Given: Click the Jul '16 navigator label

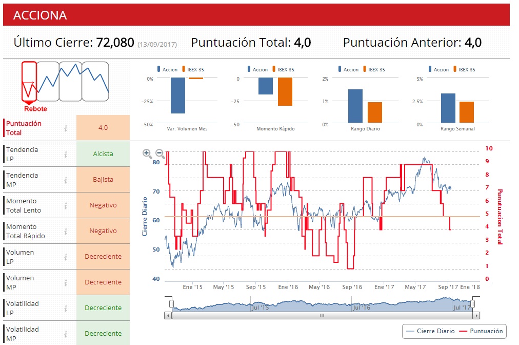Looking at the screenshot, I should (362, 308).
